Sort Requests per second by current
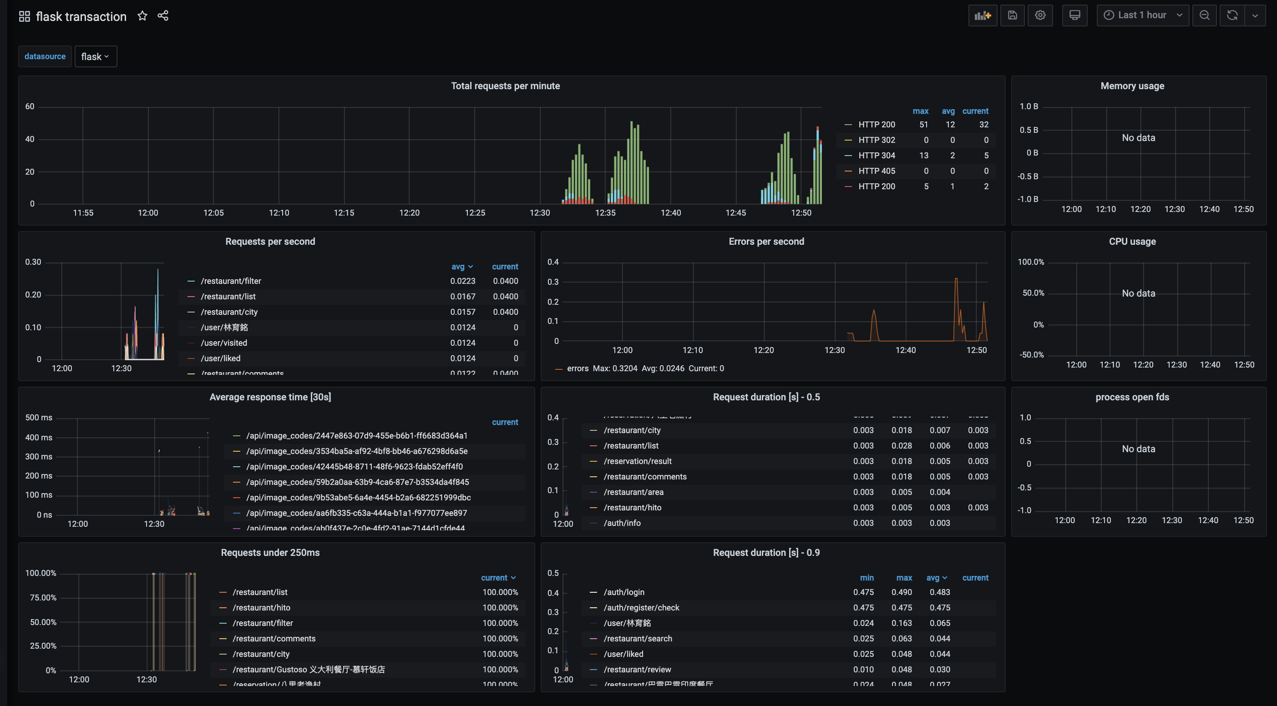 (x=505, y=267)
